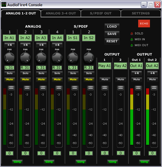Click the Analog 4 pan knob

[x=57, y=58]
